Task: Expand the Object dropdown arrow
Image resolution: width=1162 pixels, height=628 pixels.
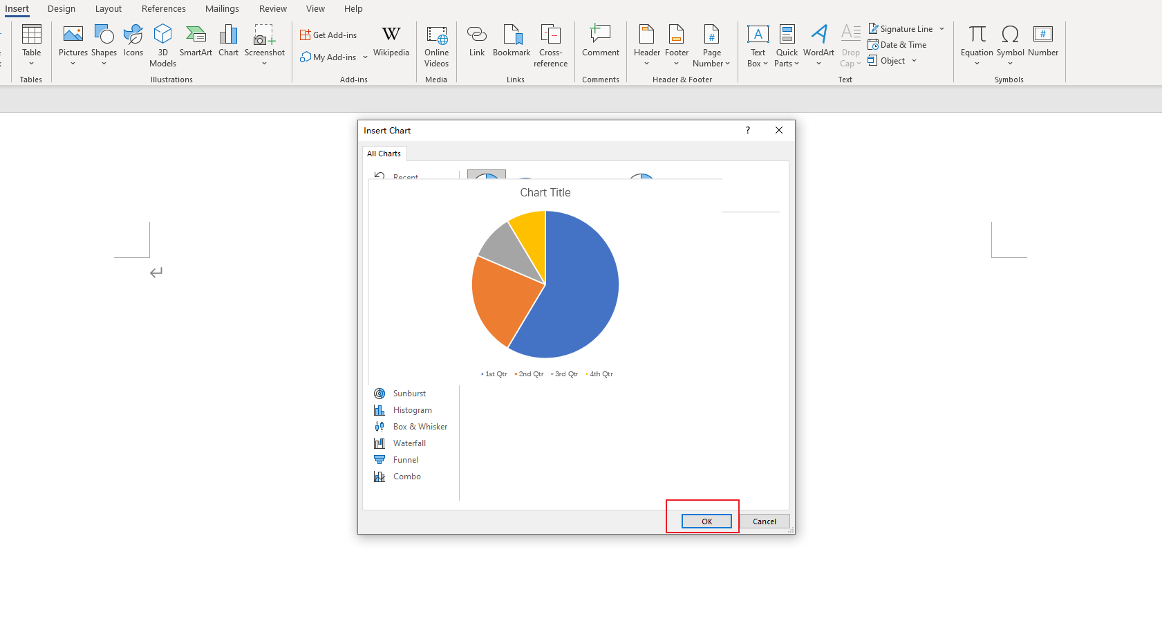Action: tap(914, 60)
